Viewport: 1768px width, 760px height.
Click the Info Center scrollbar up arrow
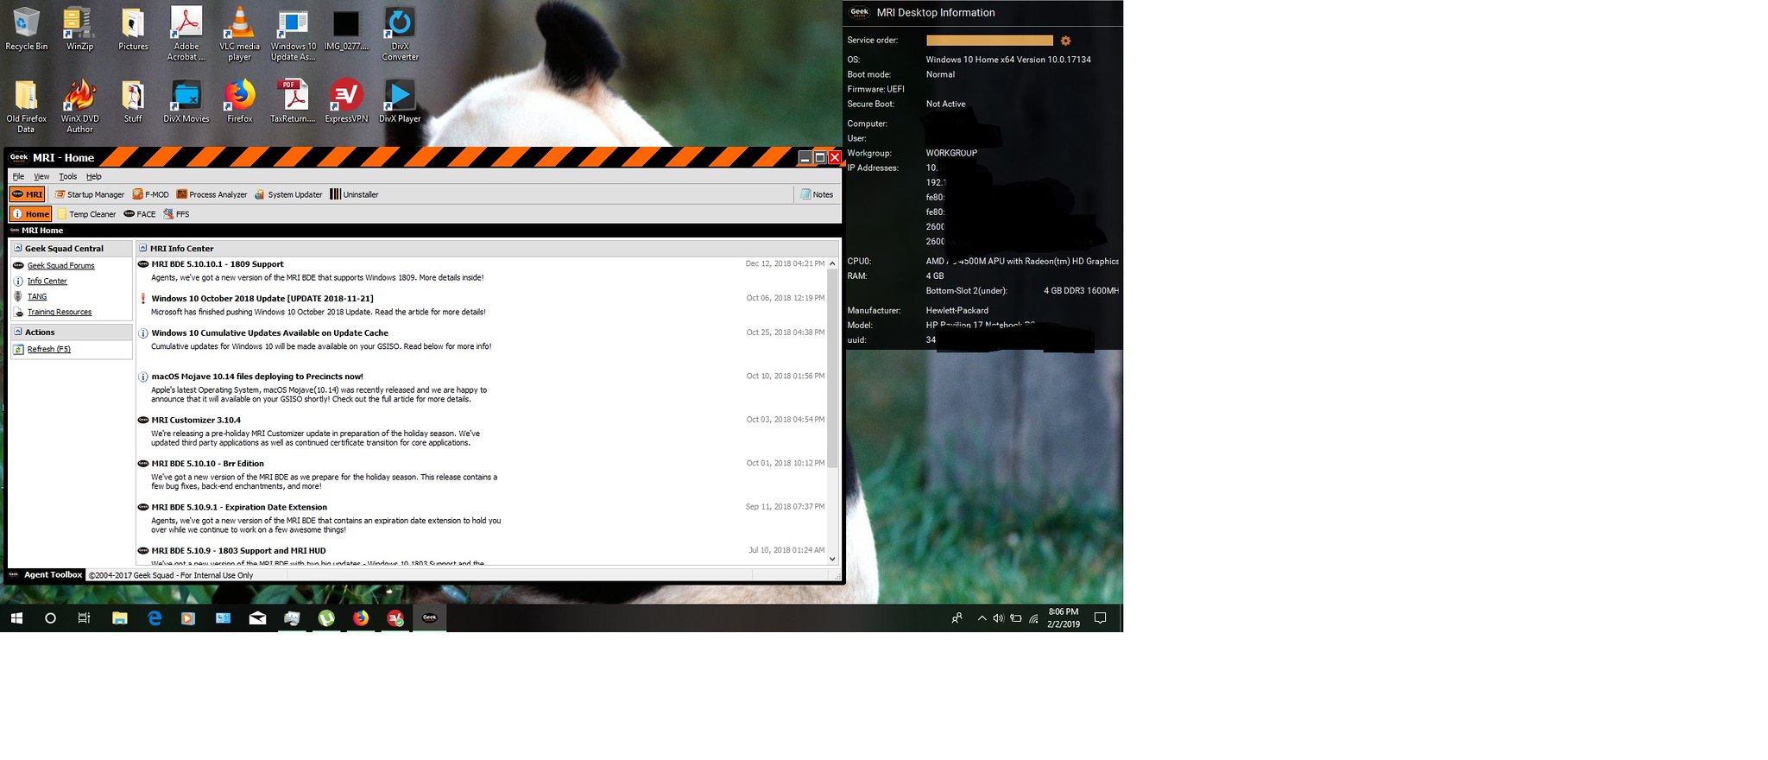[832, 263]
